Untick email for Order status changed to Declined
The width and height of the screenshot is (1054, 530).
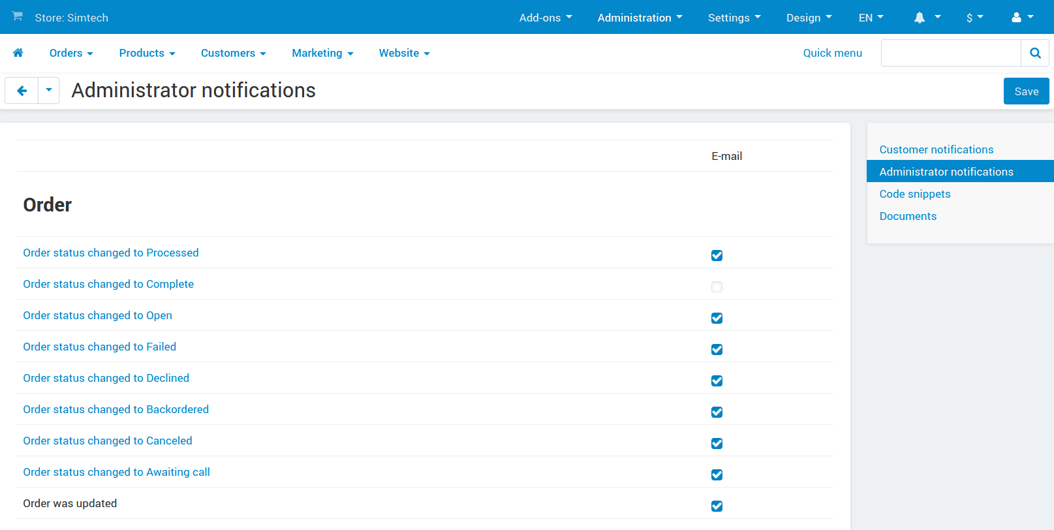coord(717,381)
